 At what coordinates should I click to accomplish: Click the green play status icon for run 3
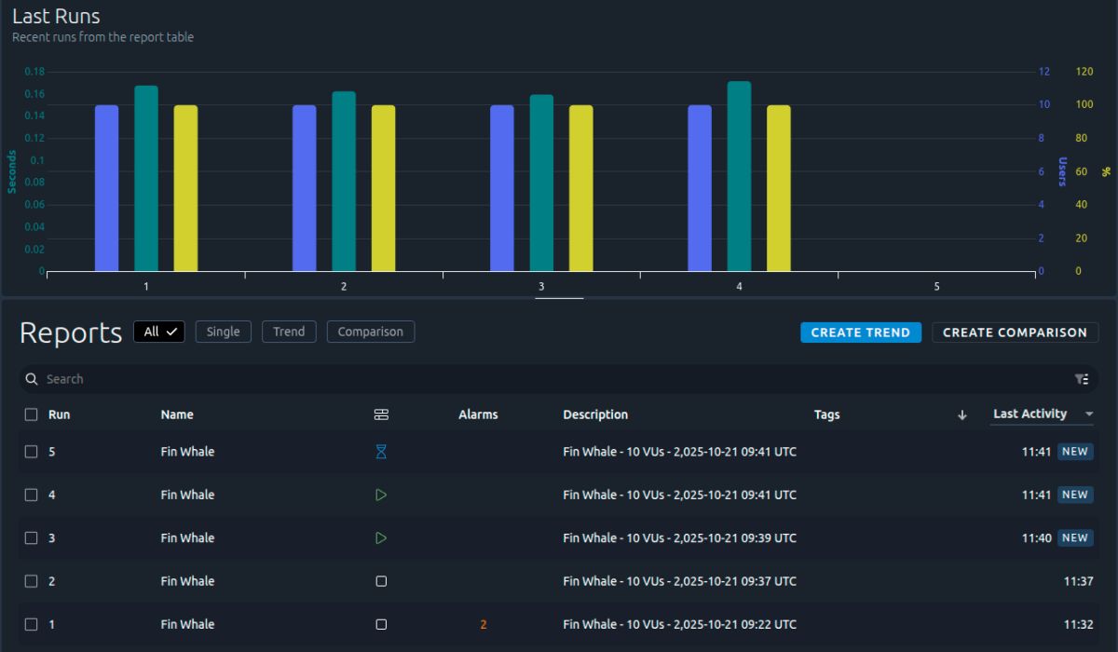381,538
